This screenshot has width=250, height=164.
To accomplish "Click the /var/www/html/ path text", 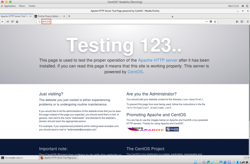I will tap(193, 100).
